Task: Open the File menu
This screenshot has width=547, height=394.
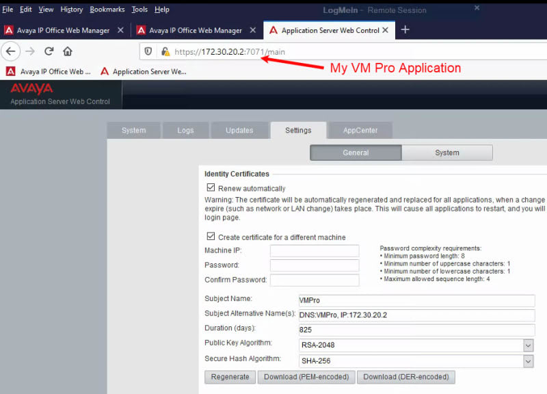Action: pyautogui.click(x=8, y=10)
